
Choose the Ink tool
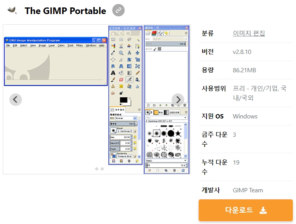tap(138, 80)
